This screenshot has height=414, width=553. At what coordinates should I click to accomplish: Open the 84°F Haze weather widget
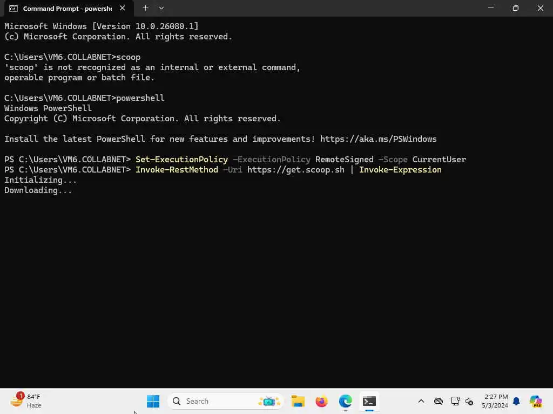point(26,401)
